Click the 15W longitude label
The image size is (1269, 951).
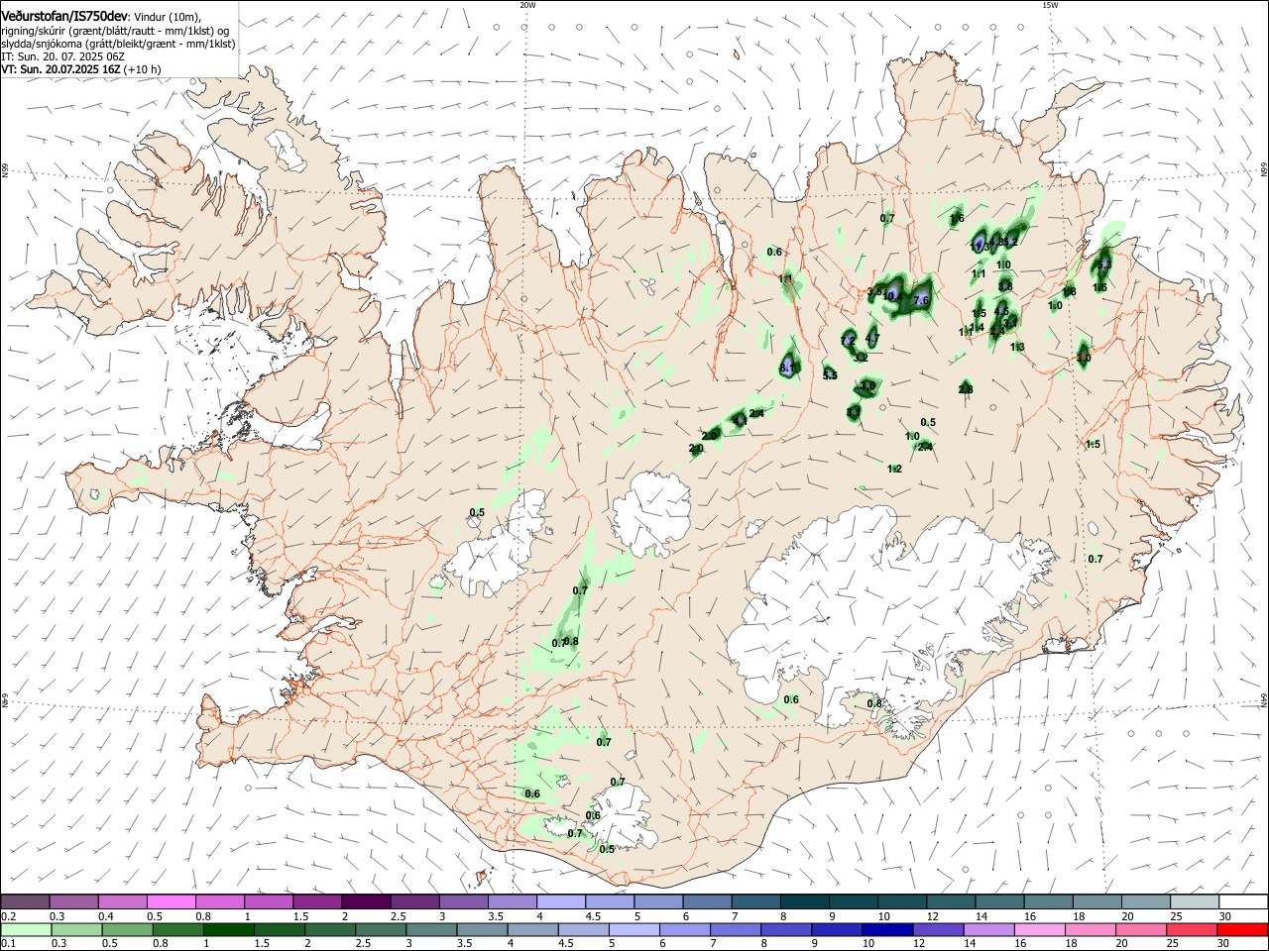pyautogui.click(x=1050, y=5)
